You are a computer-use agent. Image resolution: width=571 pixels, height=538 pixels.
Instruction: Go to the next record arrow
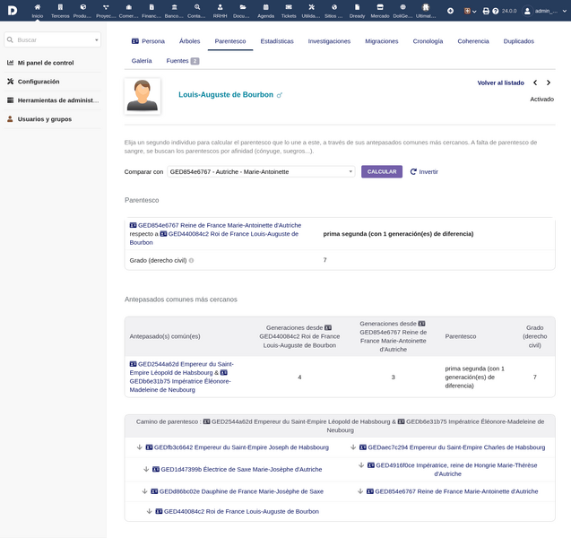pyautogui.click(x=549, y=82)
